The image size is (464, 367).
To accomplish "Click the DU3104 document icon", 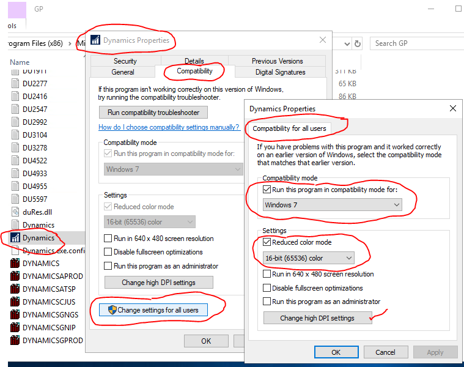I will pyautogui.click(x=15, y=135).
